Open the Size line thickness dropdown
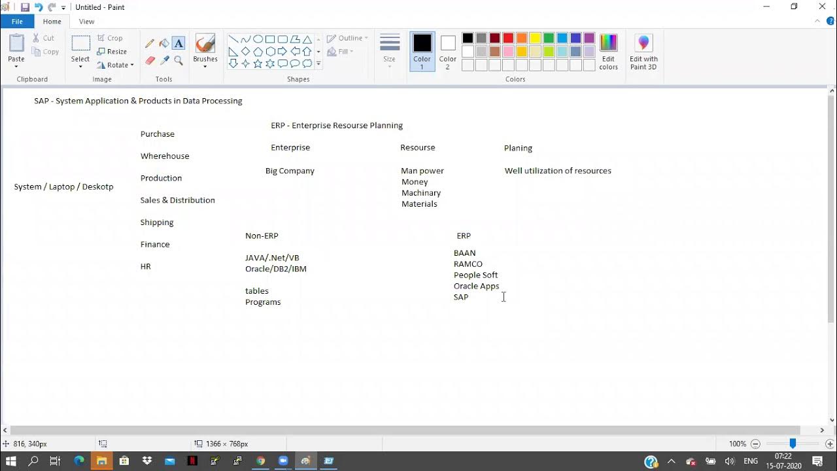Screen dimensions: 837x471 390,52
